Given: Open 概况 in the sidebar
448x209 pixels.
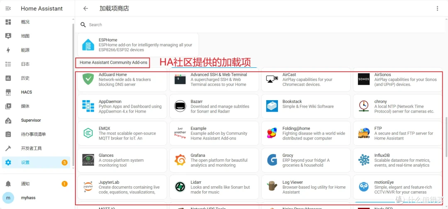Looking at the screenshot, I should pos(36,22).
